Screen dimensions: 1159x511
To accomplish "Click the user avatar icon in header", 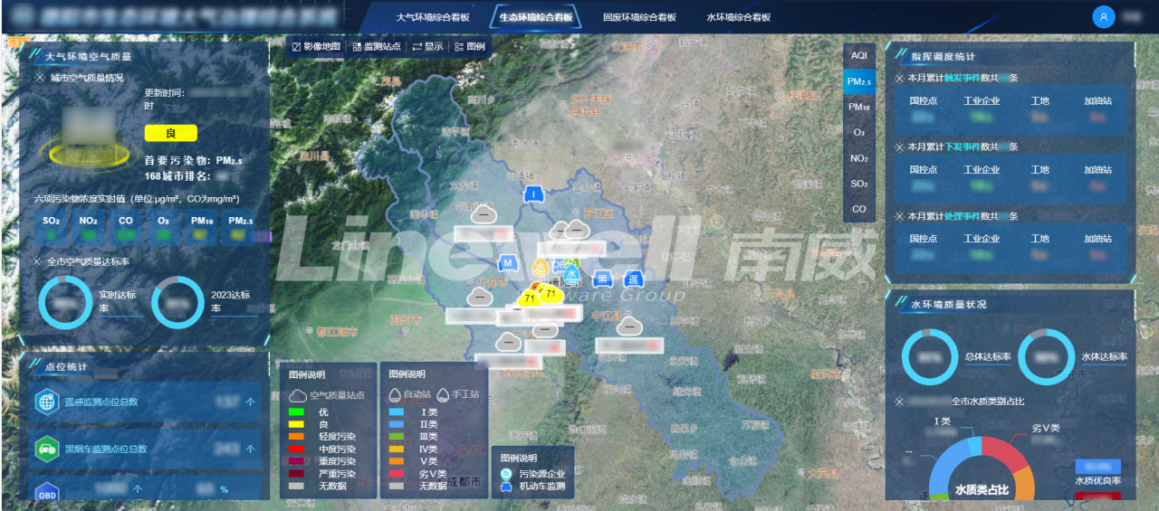I will [1103, 17].
